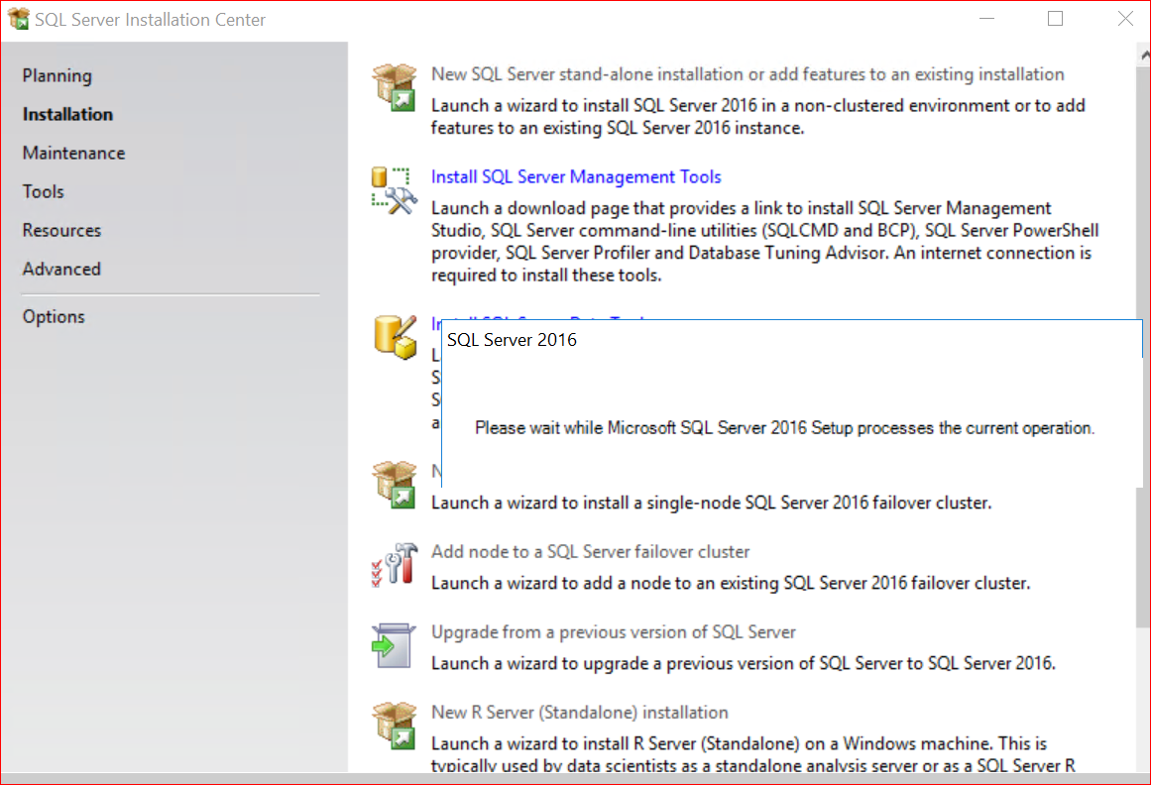Show the Advanced section

[x=61, y=269]
